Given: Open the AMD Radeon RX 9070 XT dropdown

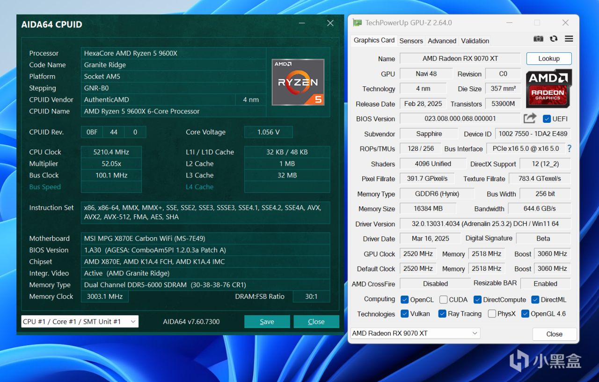Looking at the screenshot, I should click(416, 333).
